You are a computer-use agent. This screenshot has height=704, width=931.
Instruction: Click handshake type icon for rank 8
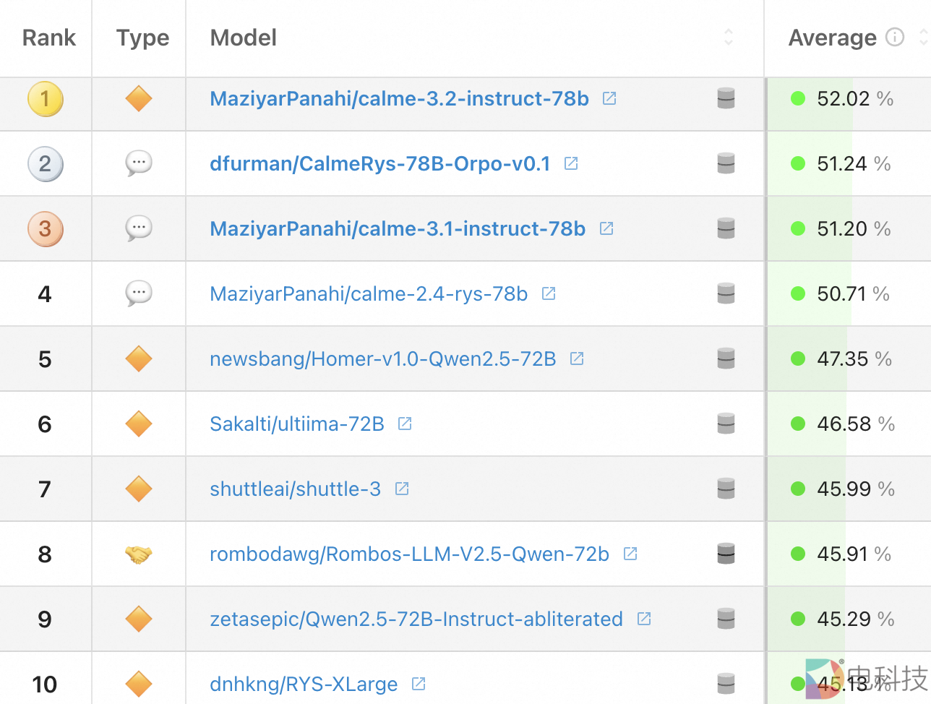pos(139,554)
